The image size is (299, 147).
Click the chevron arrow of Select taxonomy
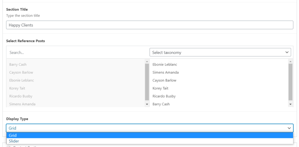click(x=287, y=52)
